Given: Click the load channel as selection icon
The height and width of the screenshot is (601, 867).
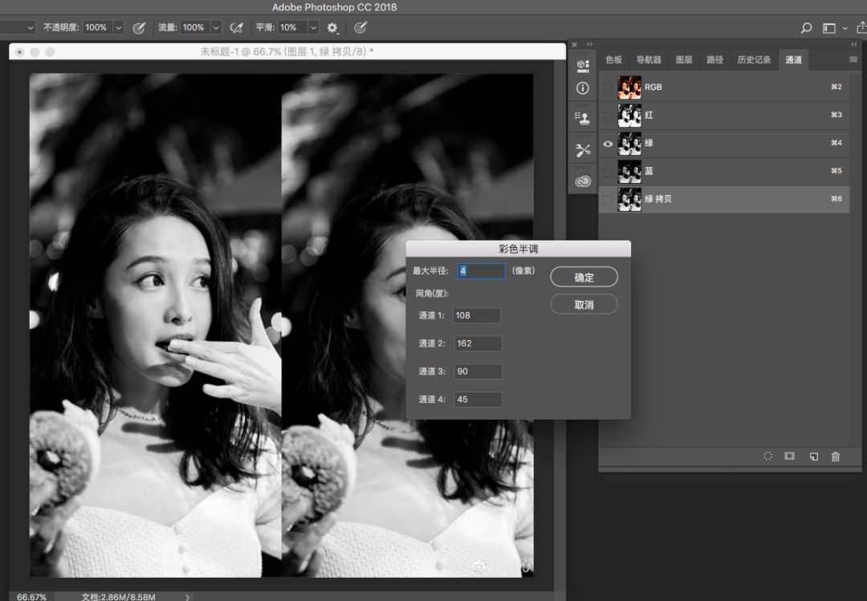Looking at the screenshot, I should [x=767, y=456].
